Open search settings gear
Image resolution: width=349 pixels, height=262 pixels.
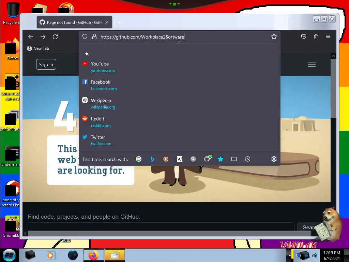pyautogui.click(x=274, y=159)
